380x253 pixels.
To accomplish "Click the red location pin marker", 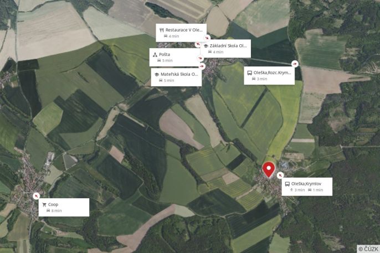I will [269, 170].
